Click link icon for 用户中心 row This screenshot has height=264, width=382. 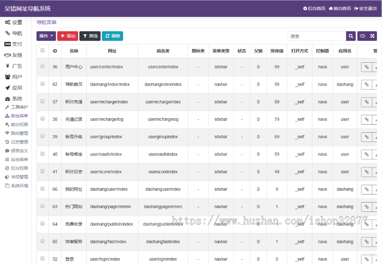(367, 67)
